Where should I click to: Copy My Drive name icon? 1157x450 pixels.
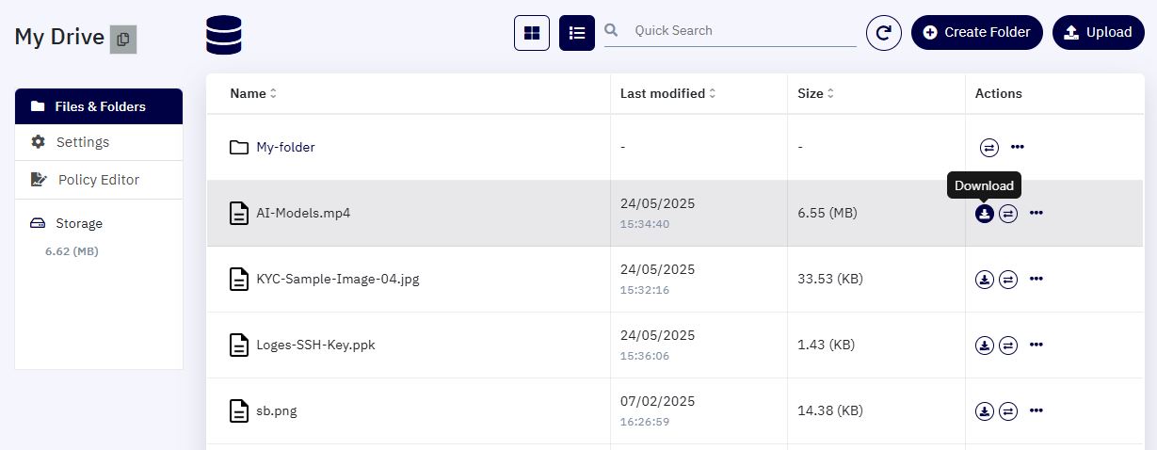(x=123, y=40)
